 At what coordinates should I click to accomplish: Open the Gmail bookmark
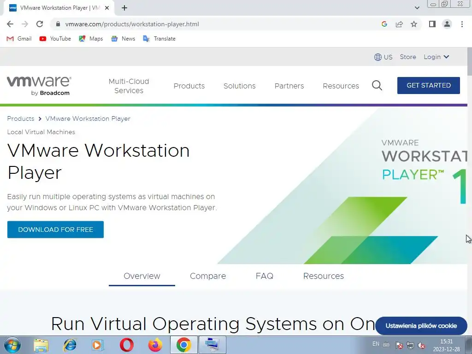(19, 39)
